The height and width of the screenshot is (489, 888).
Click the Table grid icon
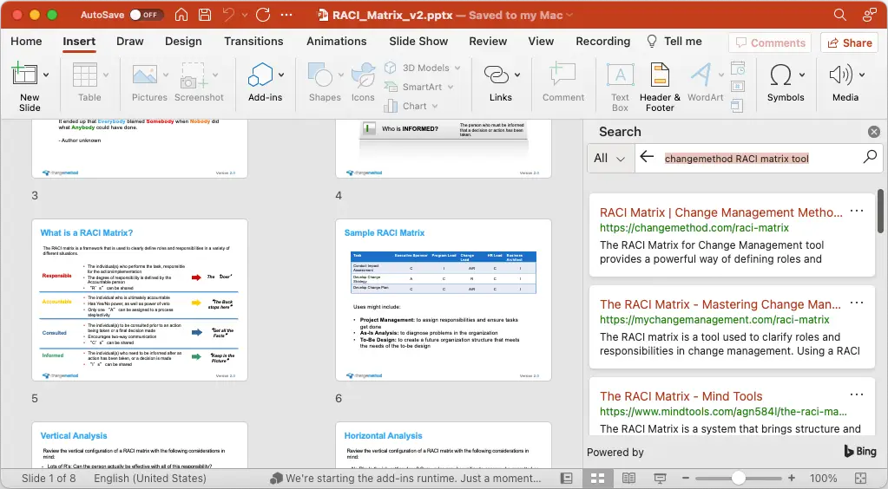85,75
